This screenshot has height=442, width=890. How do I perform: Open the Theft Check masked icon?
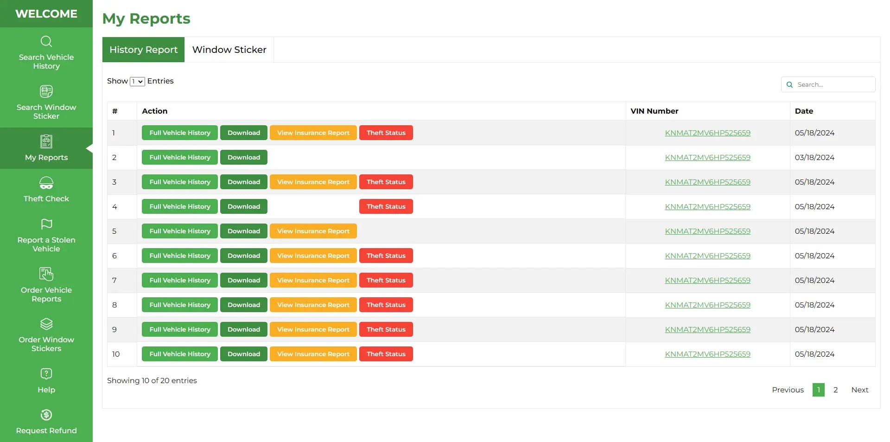pos(46,183)
